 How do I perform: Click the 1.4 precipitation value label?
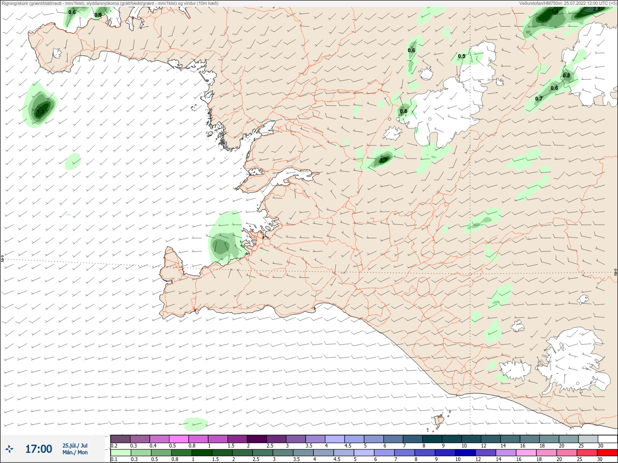pos(555,12)
